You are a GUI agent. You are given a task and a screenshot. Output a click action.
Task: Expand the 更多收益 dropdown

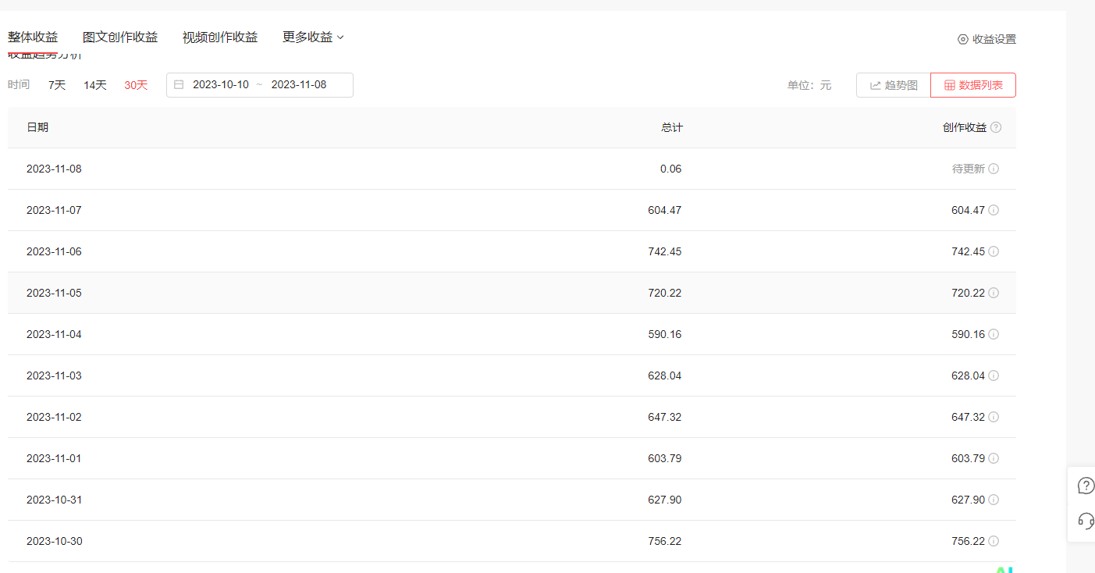[313, 37]
